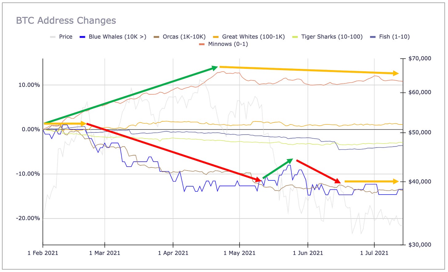Click the Great Whites orange color swatch
Viewport: 448px width, 272px height.
tap(215, 37)
